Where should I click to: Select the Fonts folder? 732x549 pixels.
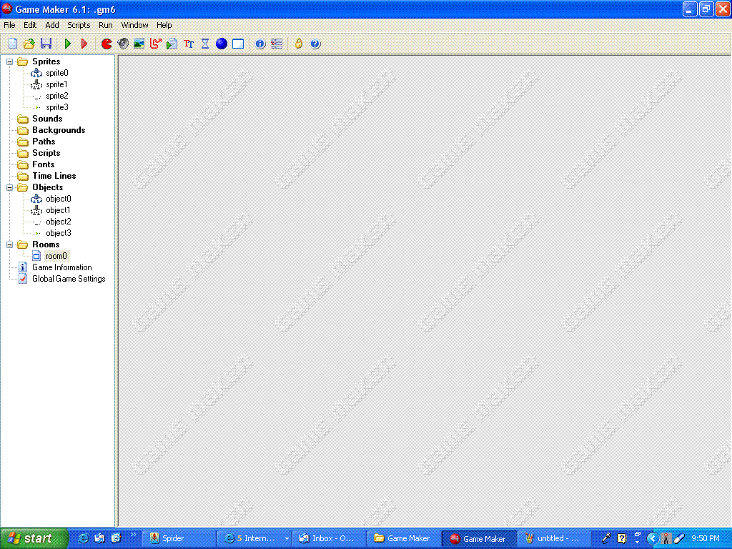[43, 164]
